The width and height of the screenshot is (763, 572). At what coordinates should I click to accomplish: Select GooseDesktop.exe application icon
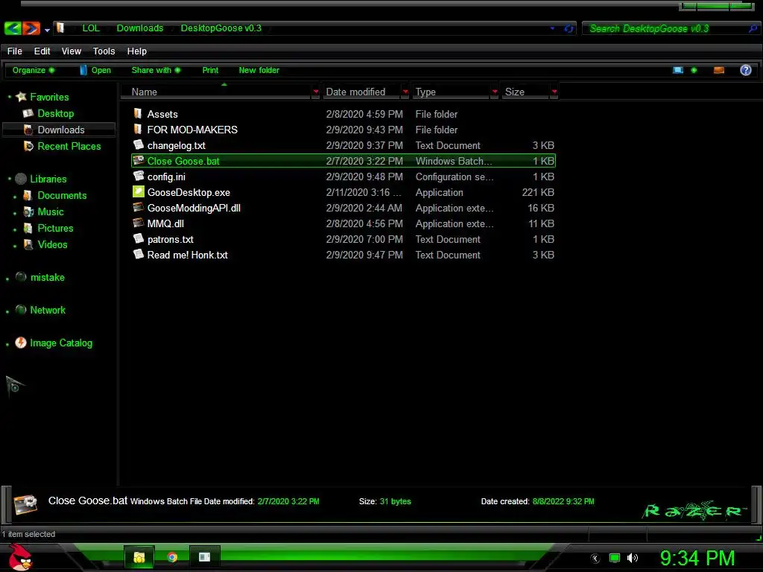click(138, 191)
